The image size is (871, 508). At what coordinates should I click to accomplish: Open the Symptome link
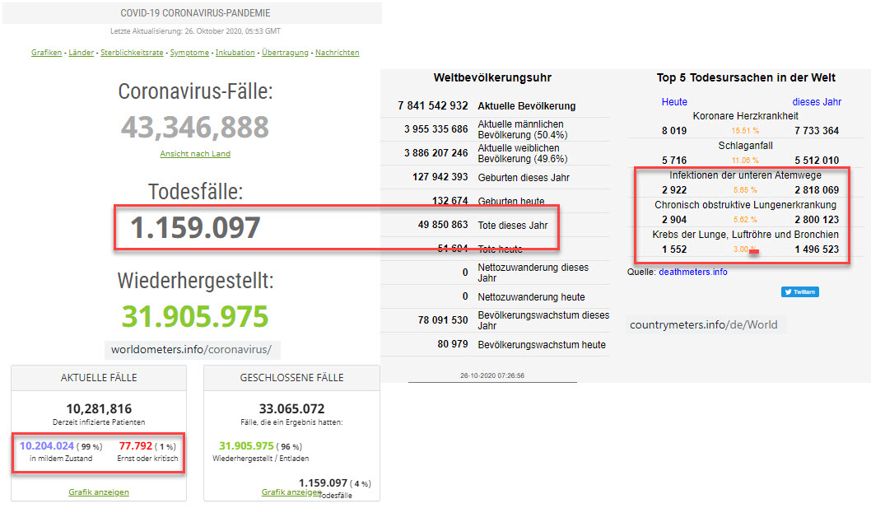189,53
